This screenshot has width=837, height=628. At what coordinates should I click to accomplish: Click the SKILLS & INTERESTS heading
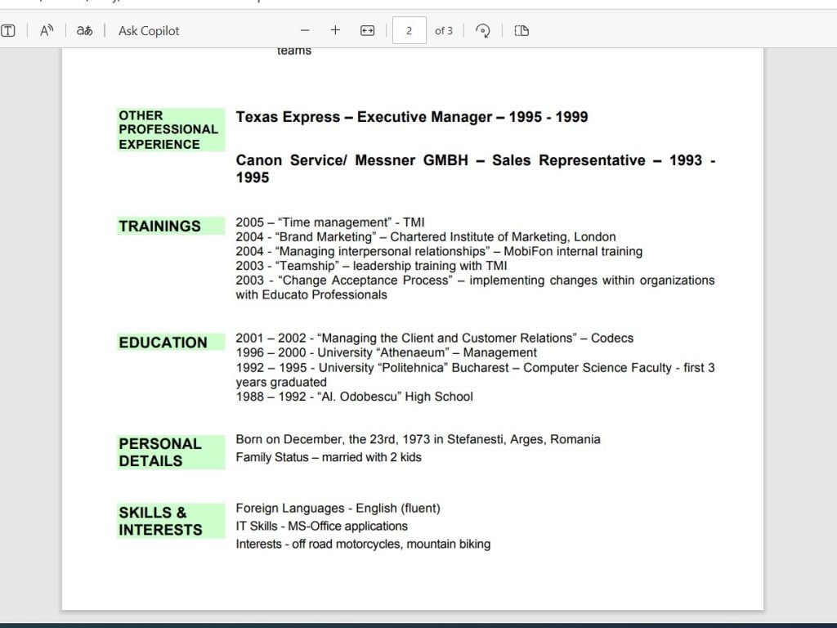click(160, 521)
